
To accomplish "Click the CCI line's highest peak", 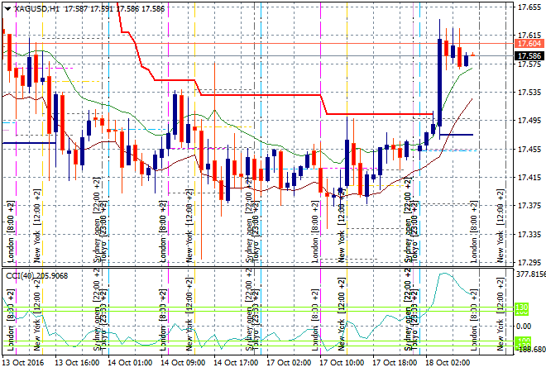I will (443, 274).
